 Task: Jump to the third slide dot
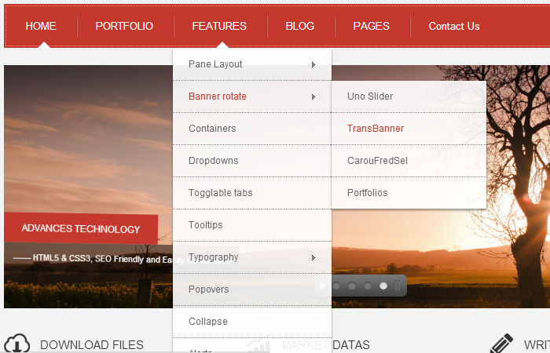click(x=368, y=286)
